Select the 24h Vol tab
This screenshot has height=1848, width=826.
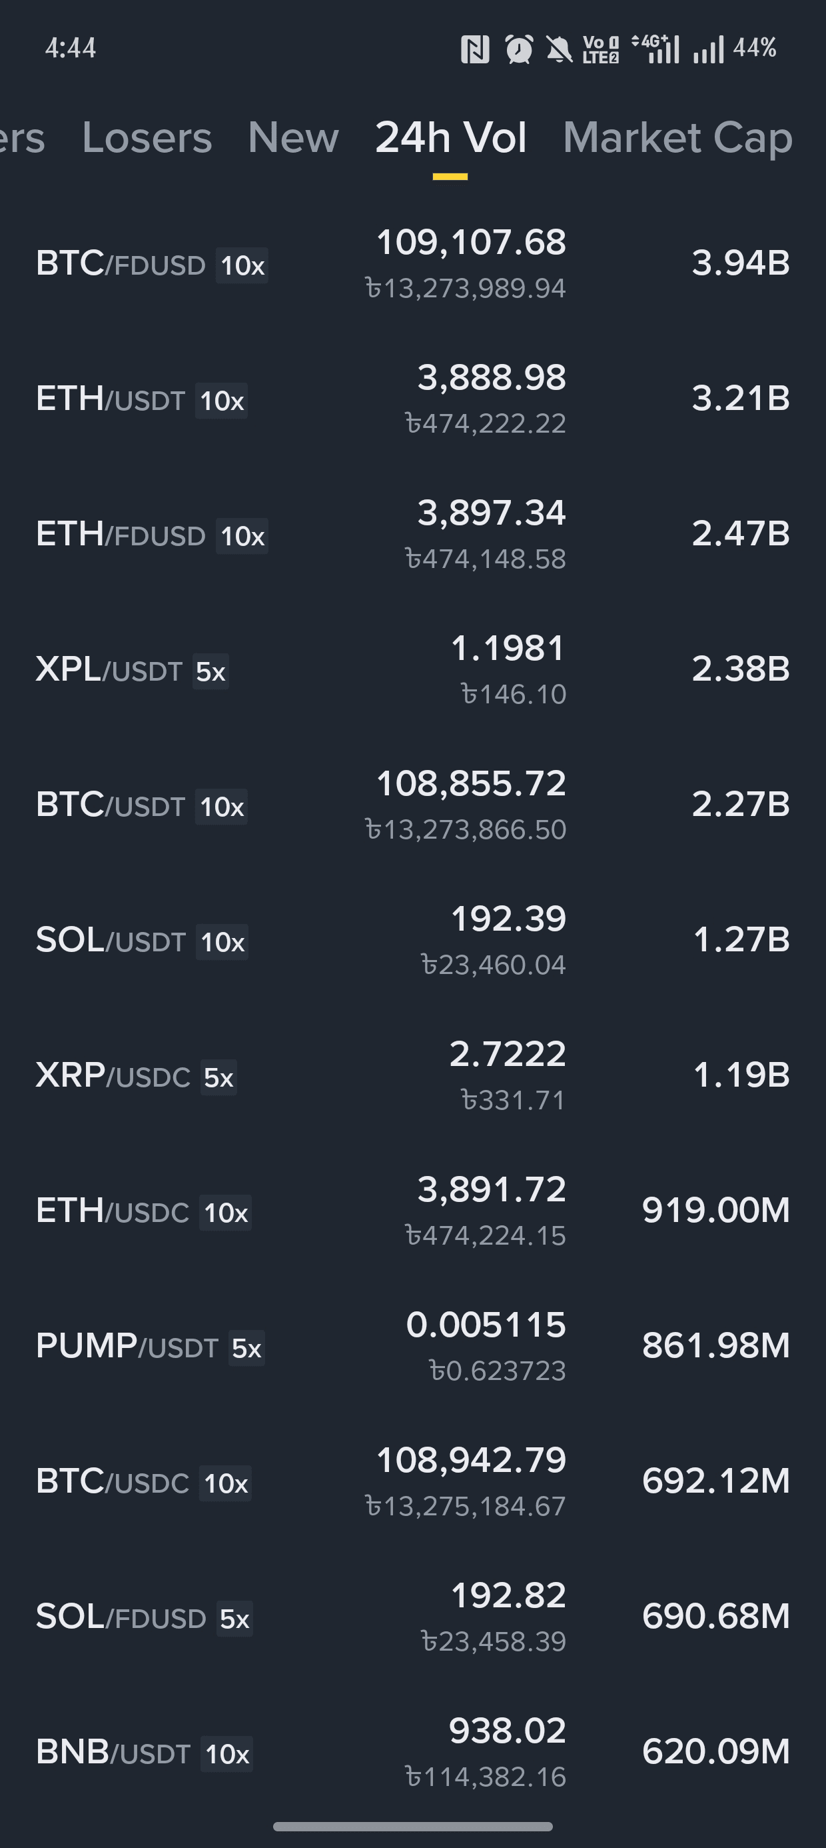450,137
